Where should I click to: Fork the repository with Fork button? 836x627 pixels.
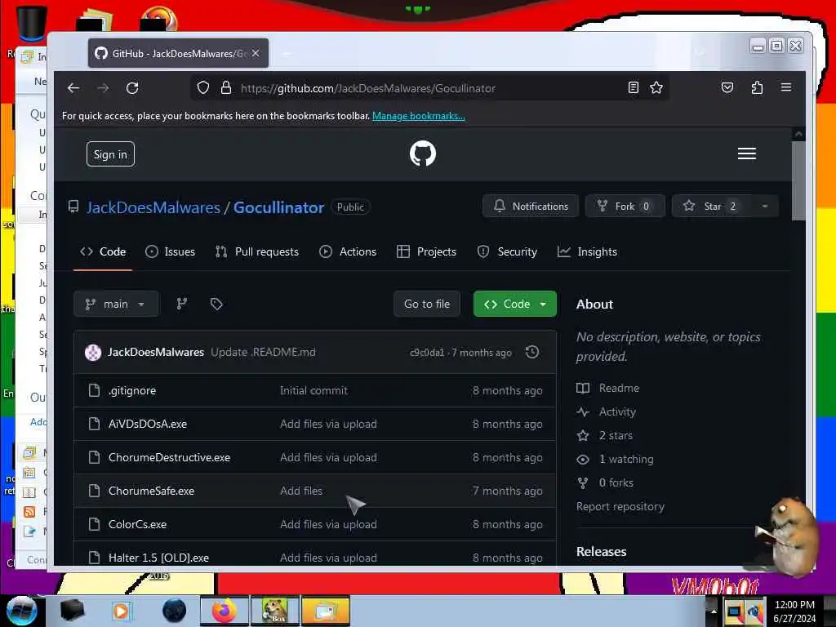[x=625, y=207]
